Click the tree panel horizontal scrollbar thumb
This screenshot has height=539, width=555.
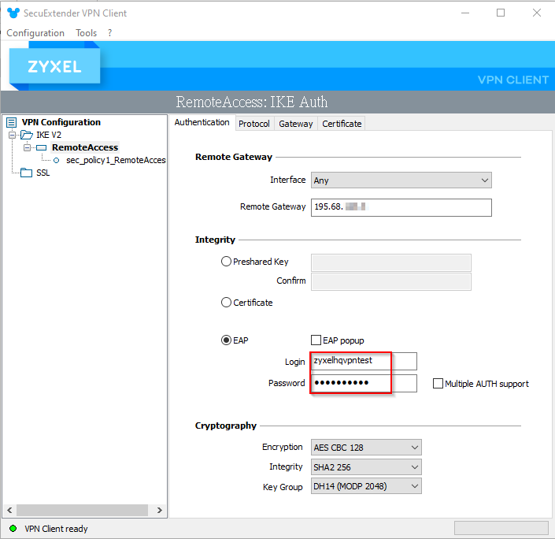click(82, 511)
